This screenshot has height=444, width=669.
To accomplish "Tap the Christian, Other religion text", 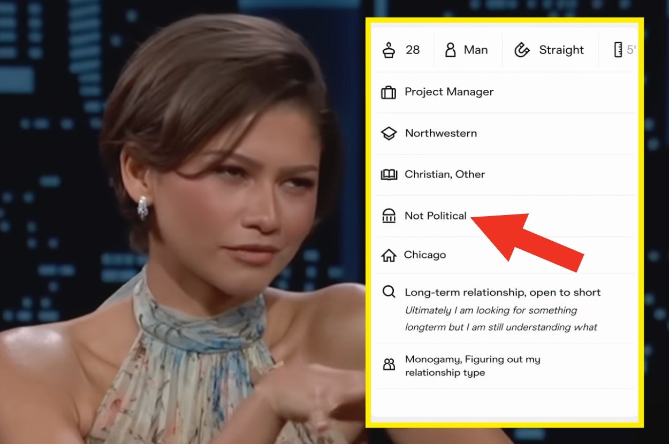I will point(445,174).
